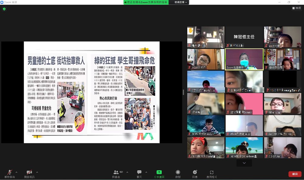The width and height of the screenshot is (304, 180).
Task: Click the green screen-sharing status banner
Action: click(148, 2)
